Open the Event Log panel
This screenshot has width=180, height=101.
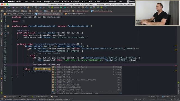154,97
